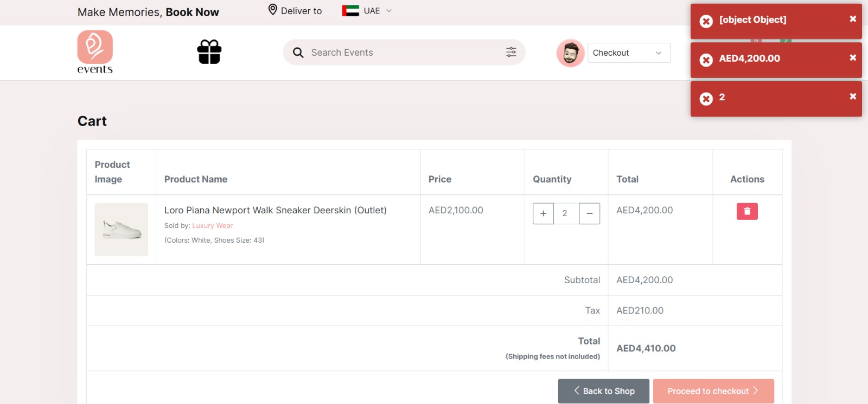Expand the UAE country dropdown
Screen dimensions: 868x404
[x=388, y=11]
